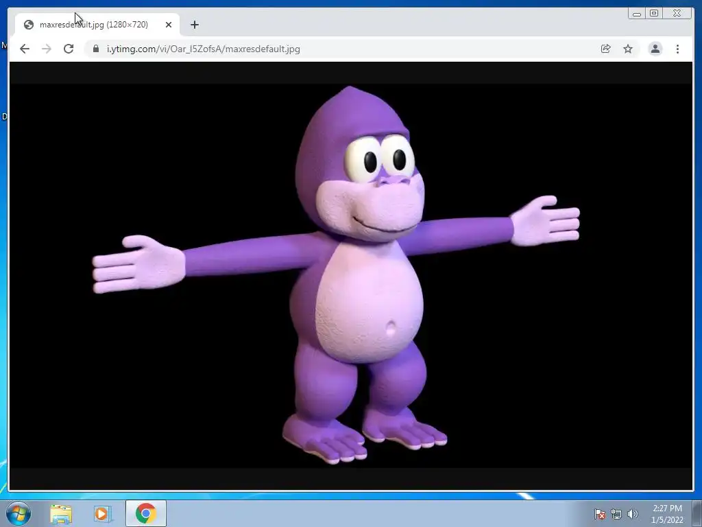This screenshot has height=527, width=702.
Task: Open a new tab with the plus button
Action: 194,25
